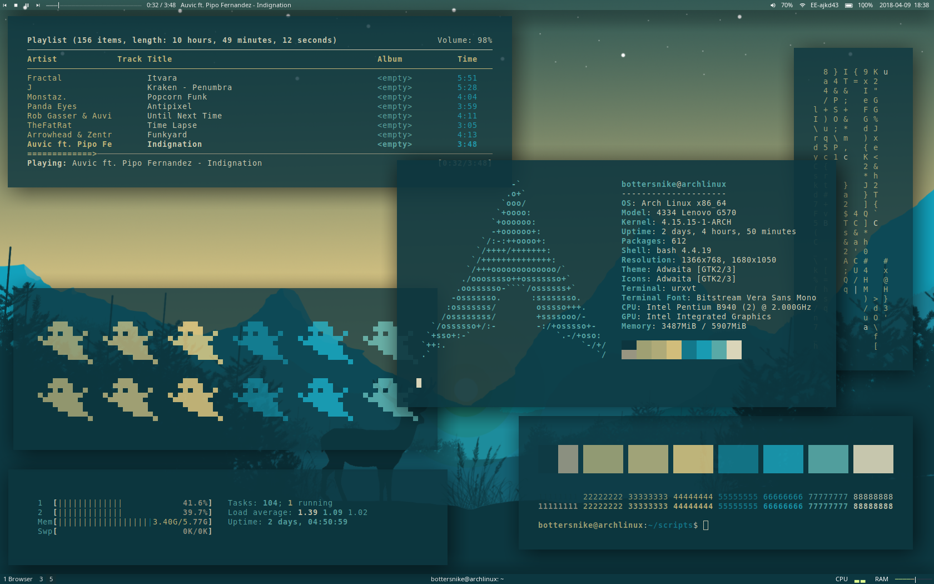The width and height of the screenshot is (934, 584).
Task: Click the Time column header in playlist
Action: 467,59
